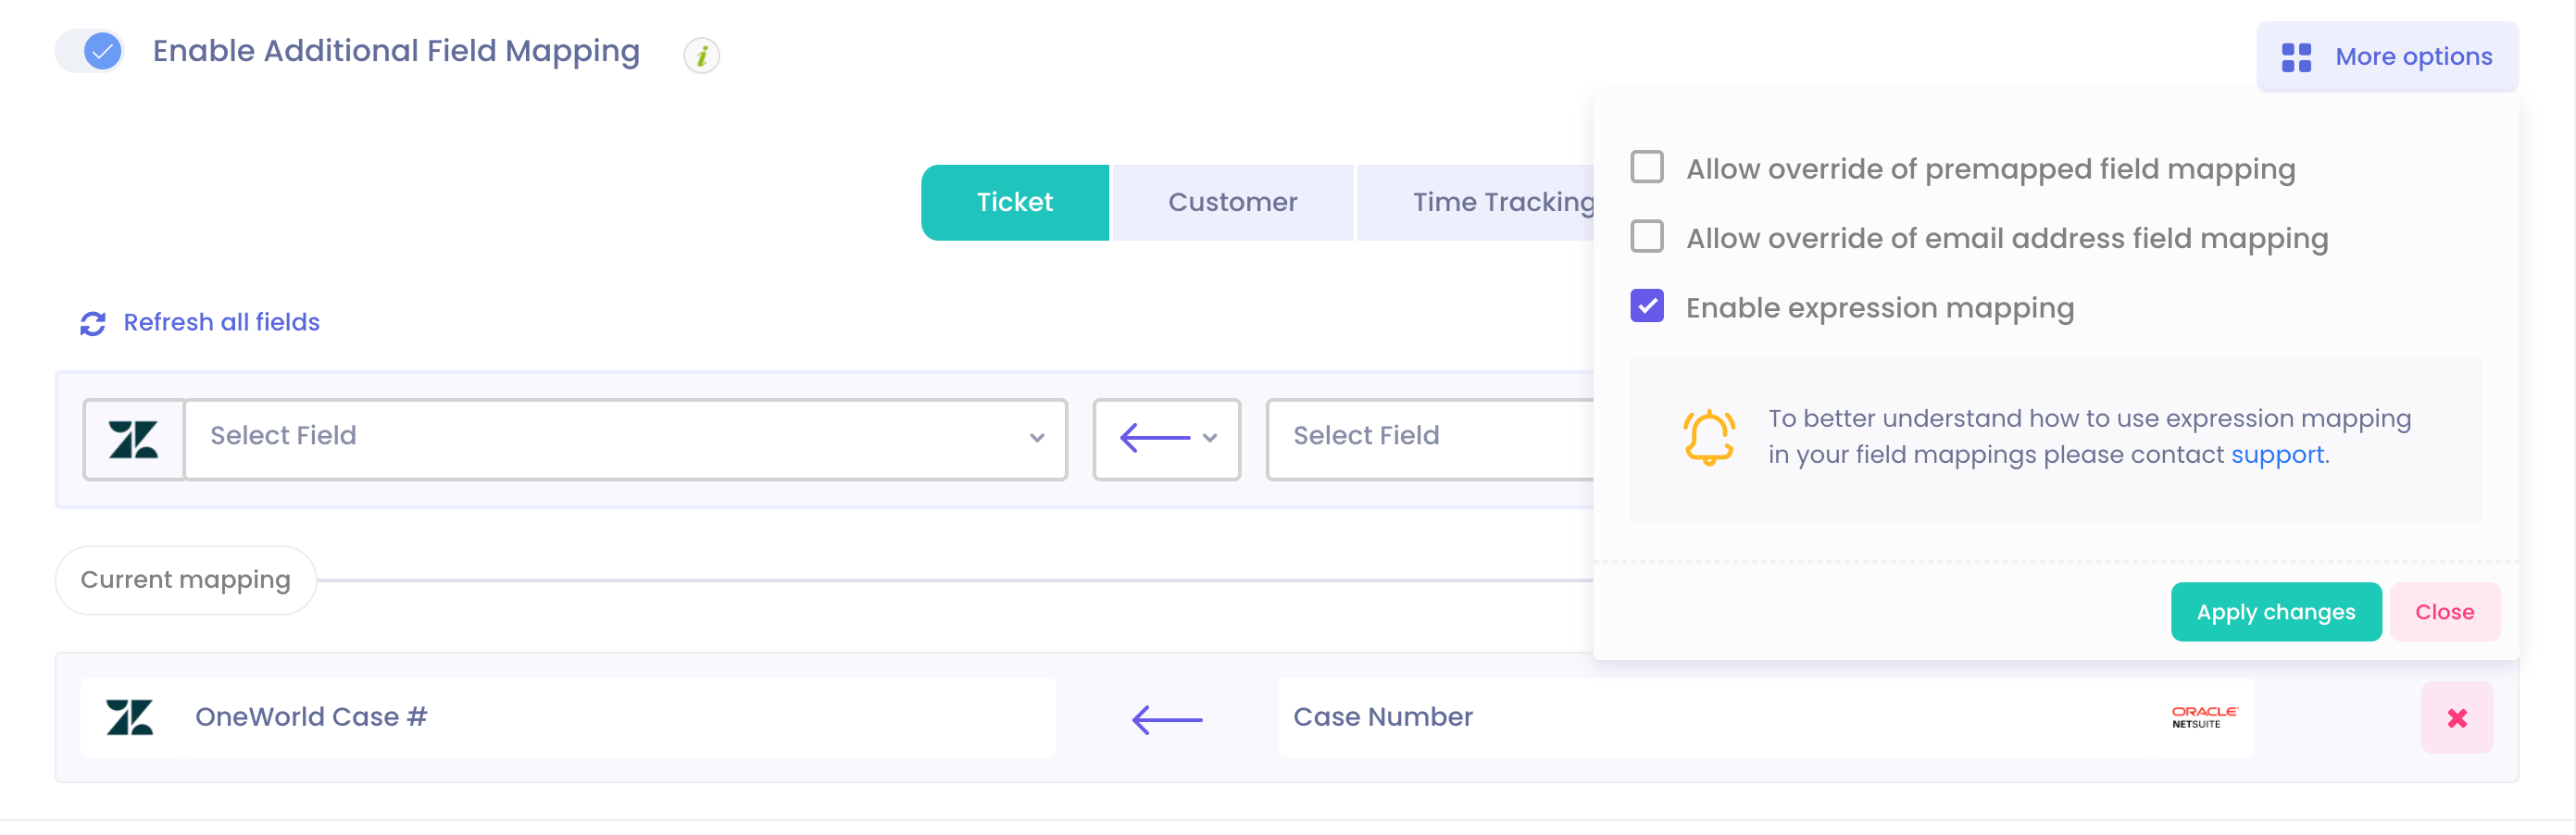The image size is (2576, 835).
Task: Click Apply changes
Action: coord(2275,611)
